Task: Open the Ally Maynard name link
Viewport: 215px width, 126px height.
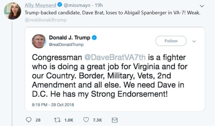Action: point(41,5)
